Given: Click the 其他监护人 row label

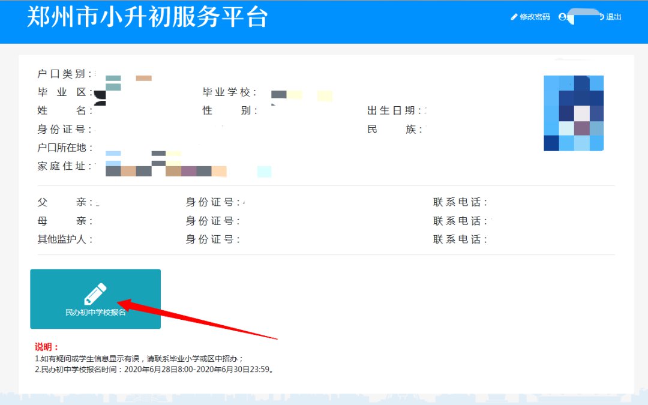Looking at the screenshot, I should (x=65, y=240).
